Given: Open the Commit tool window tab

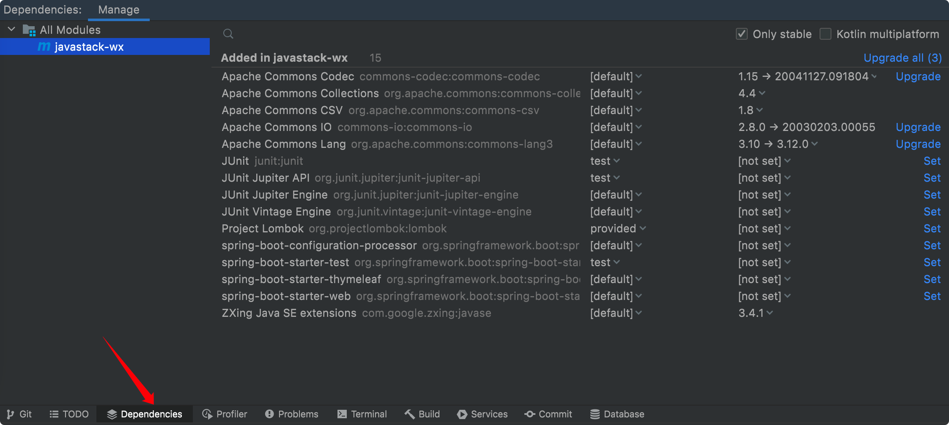Looking at the screenshot, I should click(x=549, y=414).
